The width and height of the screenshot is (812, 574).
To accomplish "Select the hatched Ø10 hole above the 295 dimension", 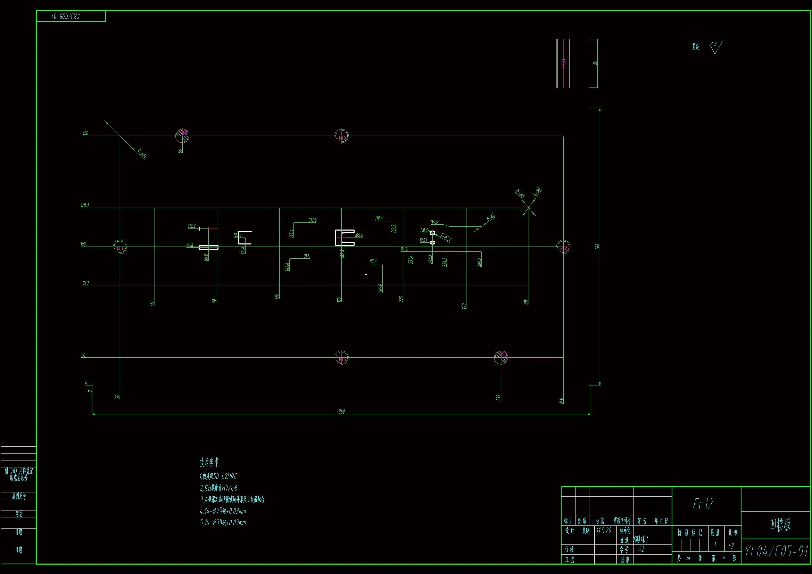I will (x=501, y=357).
